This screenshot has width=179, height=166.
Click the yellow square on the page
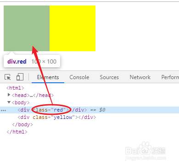coord(73,28)
